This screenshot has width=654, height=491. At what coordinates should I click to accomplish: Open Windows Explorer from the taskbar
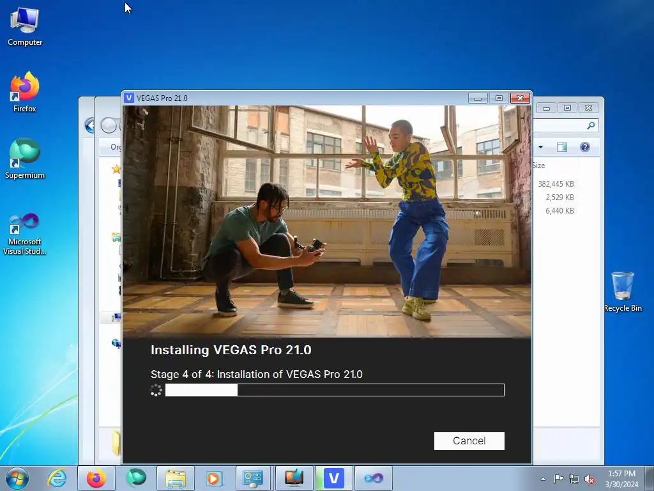[x=176, y=478]
